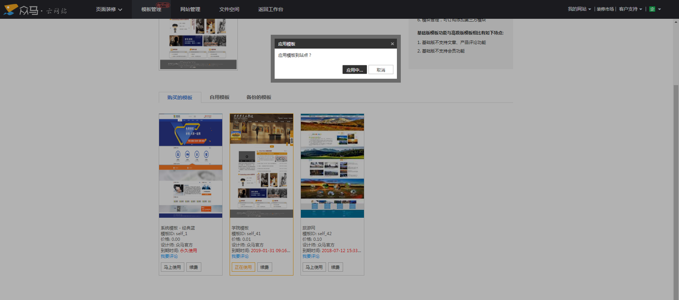Click 续费 for 旅游网
Screen dimensions: 679x300
tap(336, 267)
